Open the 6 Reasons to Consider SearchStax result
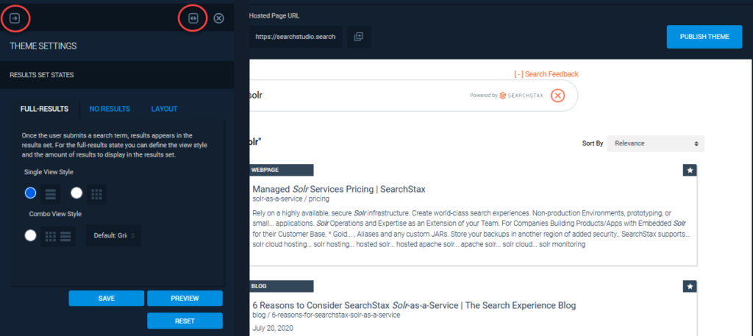Image resolution: width=753 pixels, height=336 pixels. (x=414, y=305)
